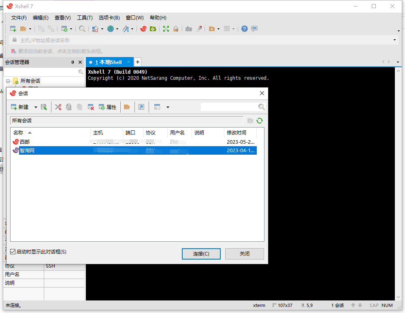Click the save-as icon in Sessions dialog
The image size is (405, 313).
(44, 107)
